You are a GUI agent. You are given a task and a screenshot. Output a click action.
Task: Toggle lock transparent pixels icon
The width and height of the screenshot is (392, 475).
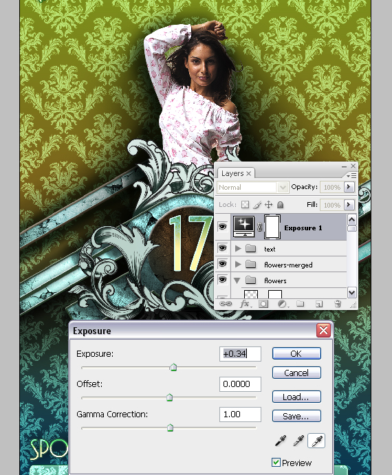pos(245,205)
